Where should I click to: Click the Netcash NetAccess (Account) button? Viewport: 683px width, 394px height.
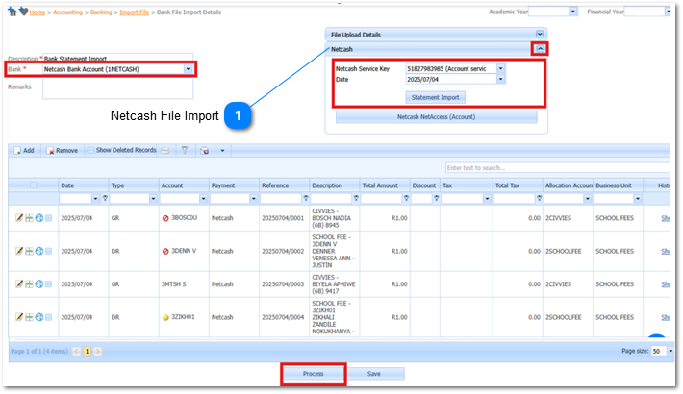[x=436, y=117]
